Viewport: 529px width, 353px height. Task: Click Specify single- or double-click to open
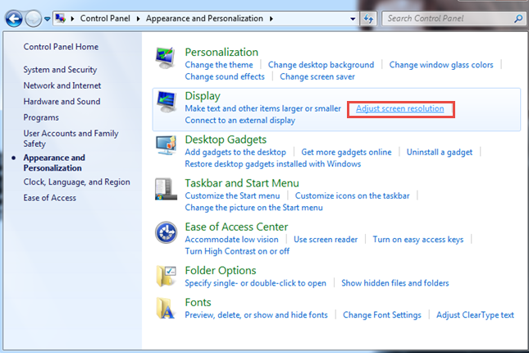pos(256,282)
